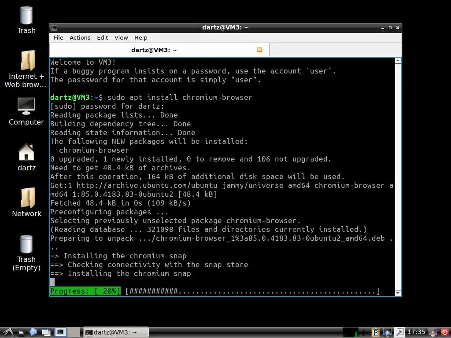Image resolution: width=451 pixels, height=338 pixels.
Task: Click '(Reading database ... 321098 files' line
Action: coord(208,229)
